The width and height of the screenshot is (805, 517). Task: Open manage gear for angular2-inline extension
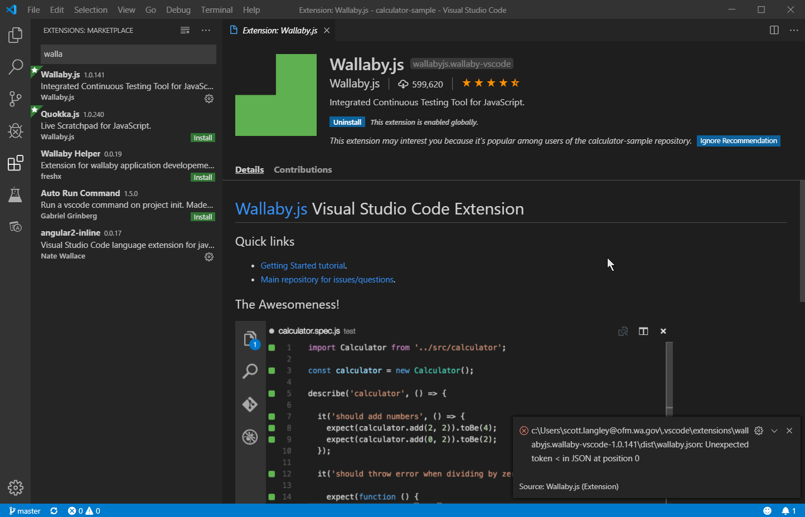[209, 257]
